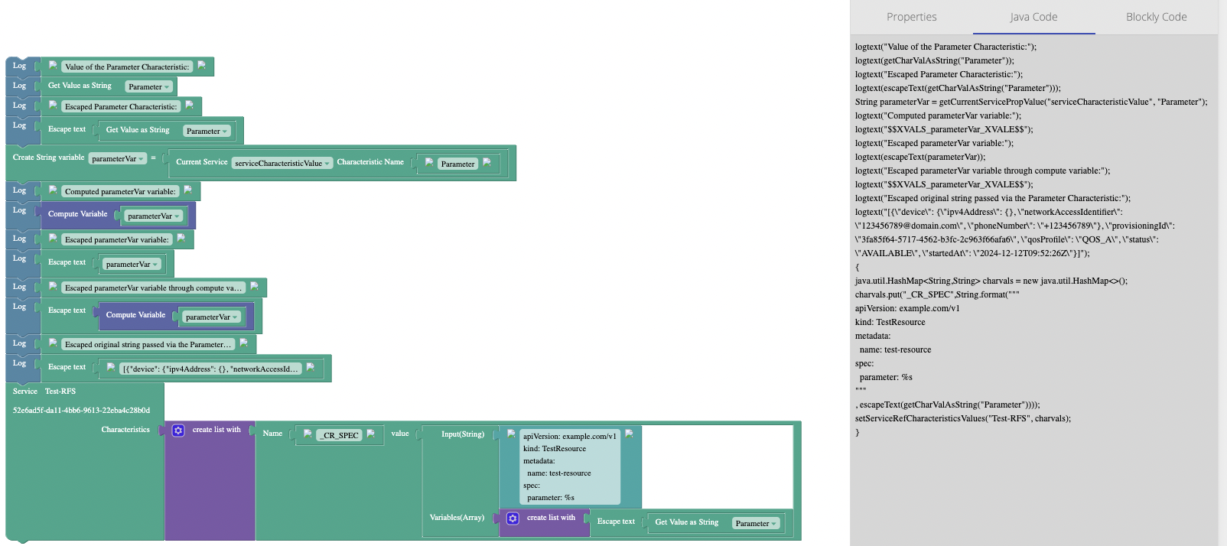
Task: Click closing quote after 'Escaped Parameter Characteristic:'
Action: click(x=190, y=106)
